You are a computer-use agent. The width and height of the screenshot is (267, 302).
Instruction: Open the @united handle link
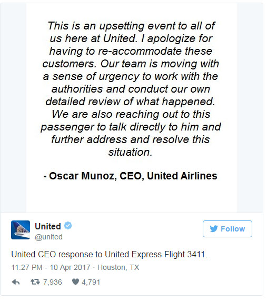pyautogui.click(x=48, y=237)
